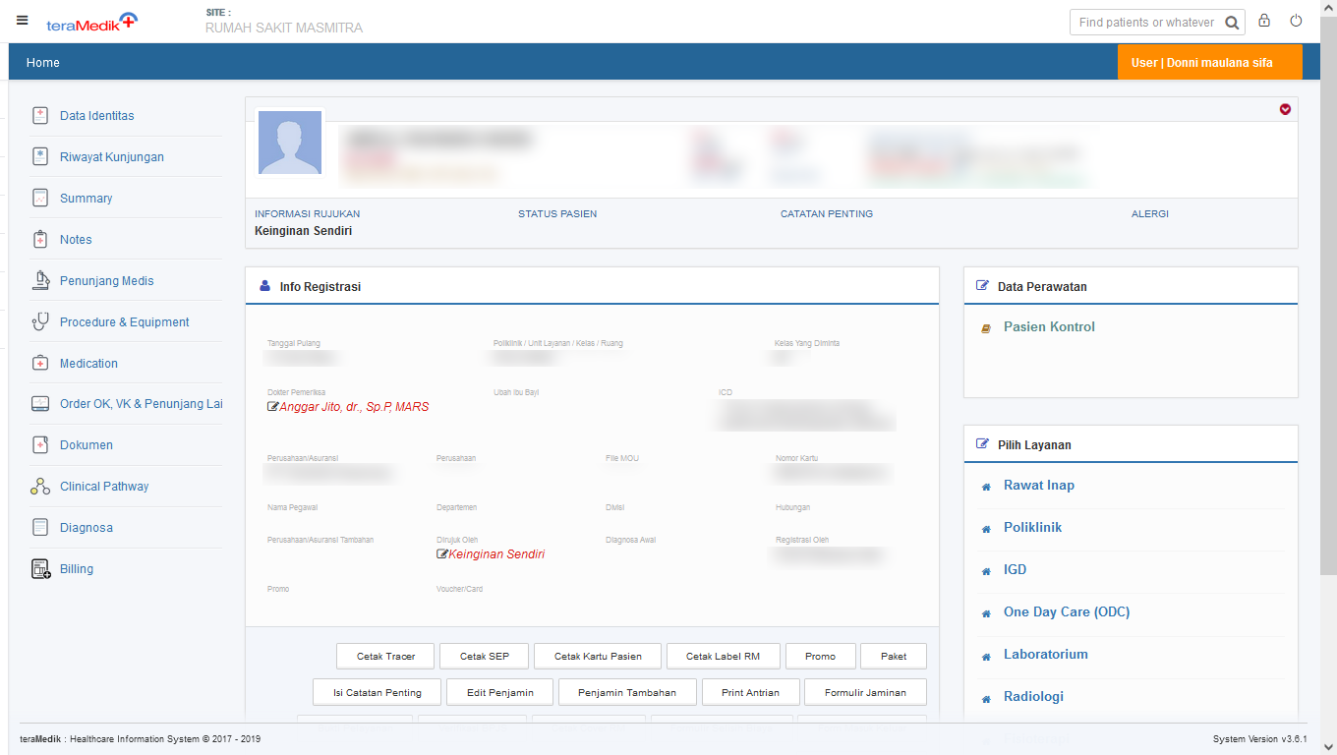Screen dimensions: 1337x755
Task: Click the edit icon beside Anggar Jito
Action: [x=272, y=407]
